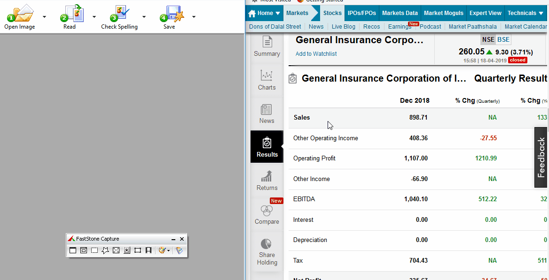Switch to the NSE exchange toggle

[488, 39]
